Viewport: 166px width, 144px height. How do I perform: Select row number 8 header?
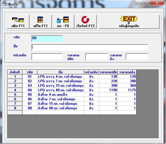(15, 108)
